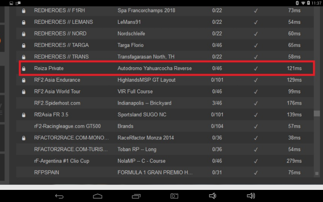Click track name Toban RP -- Long

(x=137, y=149)
